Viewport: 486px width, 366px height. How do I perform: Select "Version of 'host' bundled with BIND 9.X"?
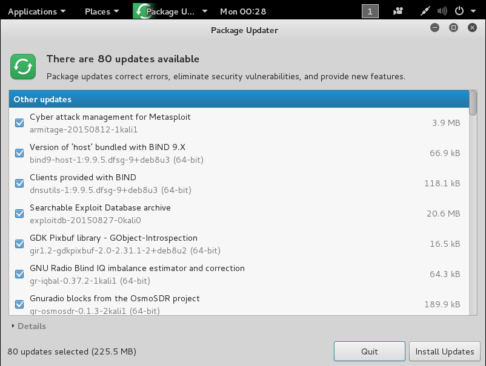point(239,153)
